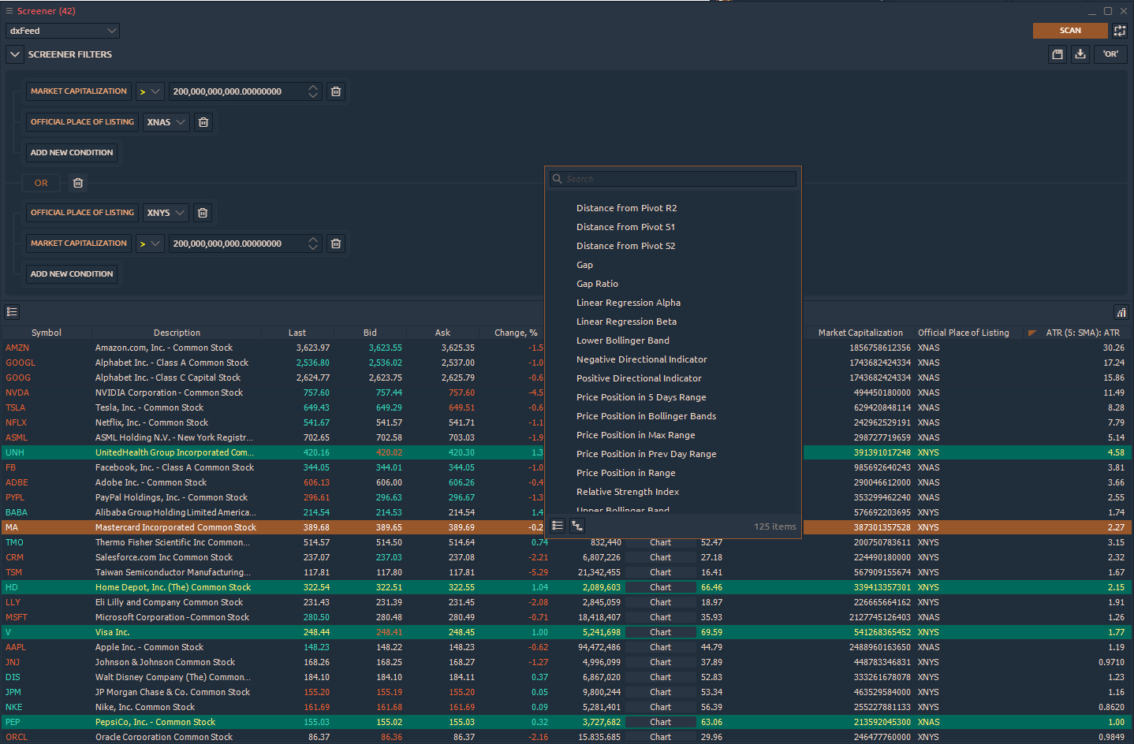Open the XNAS listing value dropdown
This screenshot has height=744, width=1134.
[166, 122]
